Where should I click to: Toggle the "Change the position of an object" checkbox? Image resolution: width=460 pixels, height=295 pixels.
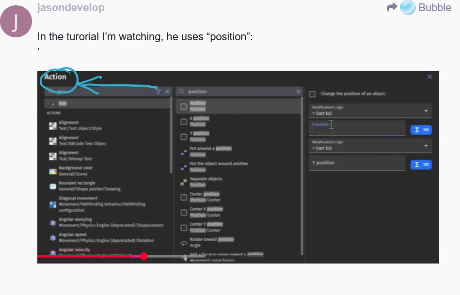pyautogui.click(x=313, y=94)
